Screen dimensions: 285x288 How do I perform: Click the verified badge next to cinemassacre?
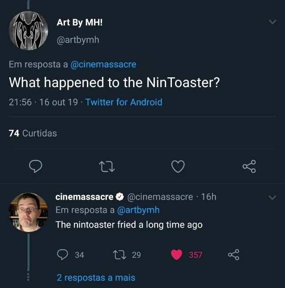coord(120,196)
